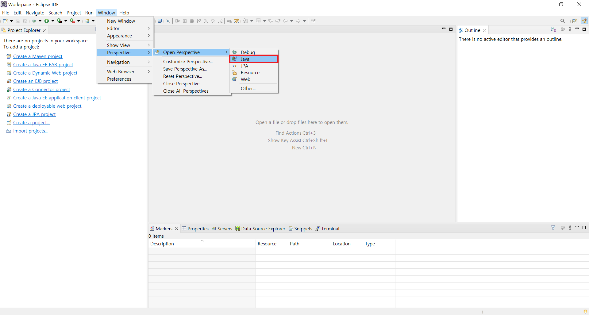This screenshot has height=315, width=589.
Task: Click Create a JPA project link
Action: click(34, 114)
